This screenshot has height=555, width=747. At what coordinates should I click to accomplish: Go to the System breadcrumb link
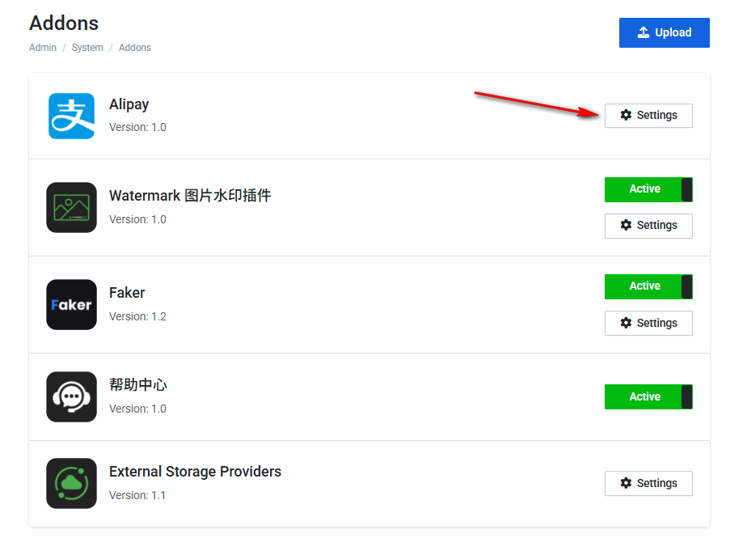point(87,48)
